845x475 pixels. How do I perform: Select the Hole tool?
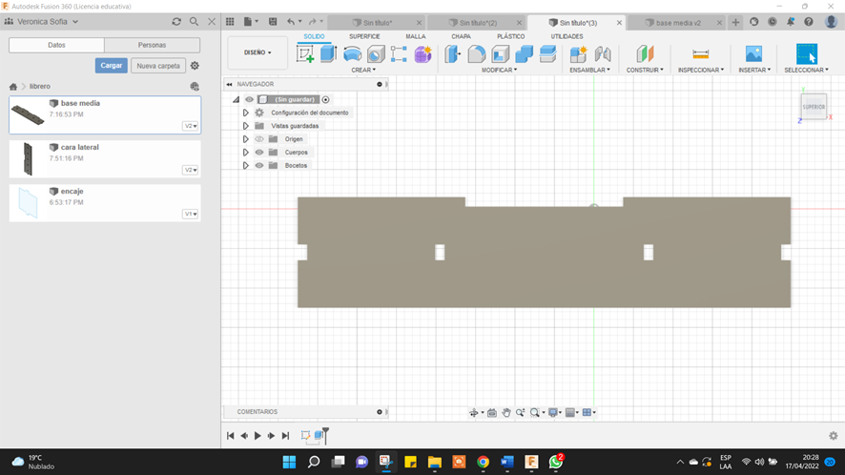click(376, 54)
